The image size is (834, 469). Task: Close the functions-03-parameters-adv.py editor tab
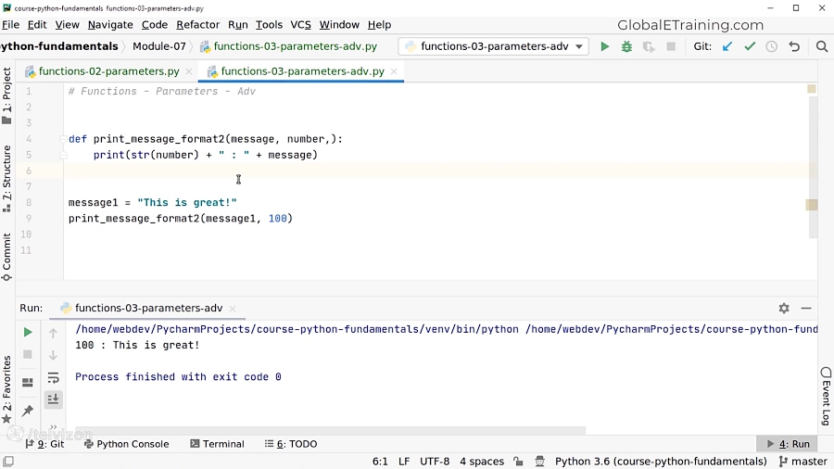click(x=394, y=71)
